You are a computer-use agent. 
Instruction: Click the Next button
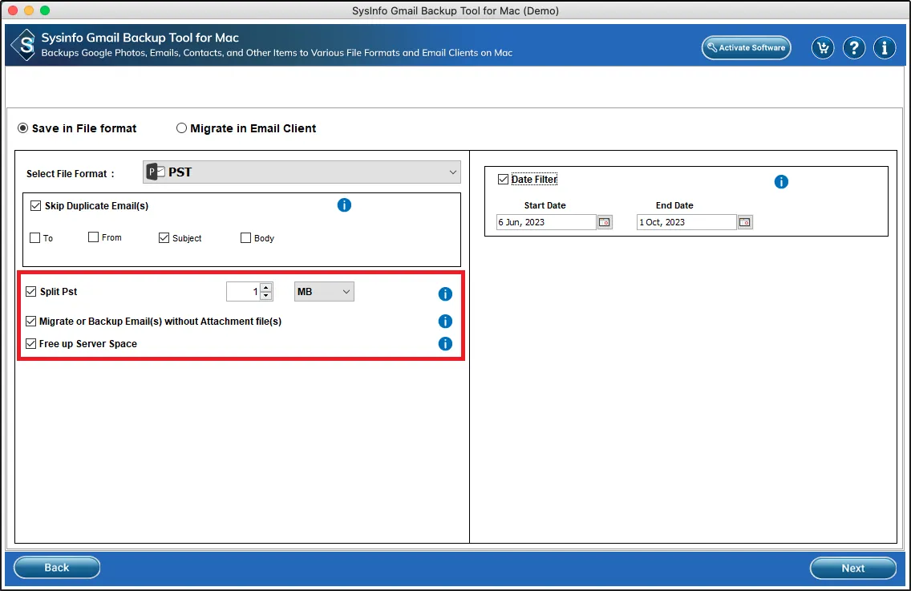pyautogui.click(x=852, y=568)
